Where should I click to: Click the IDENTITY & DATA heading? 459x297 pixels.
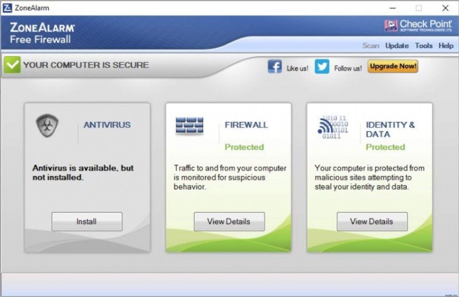point(390,129)
